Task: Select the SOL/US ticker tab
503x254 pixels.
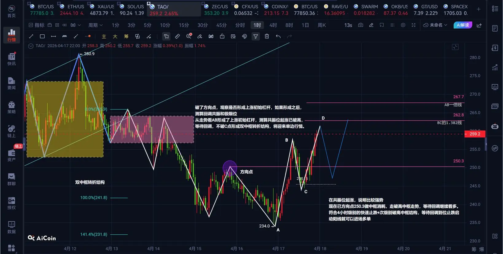Action: 131,10
